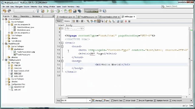
Task: Collapse the body tag fold on line 14
Action: pos(62,61)
